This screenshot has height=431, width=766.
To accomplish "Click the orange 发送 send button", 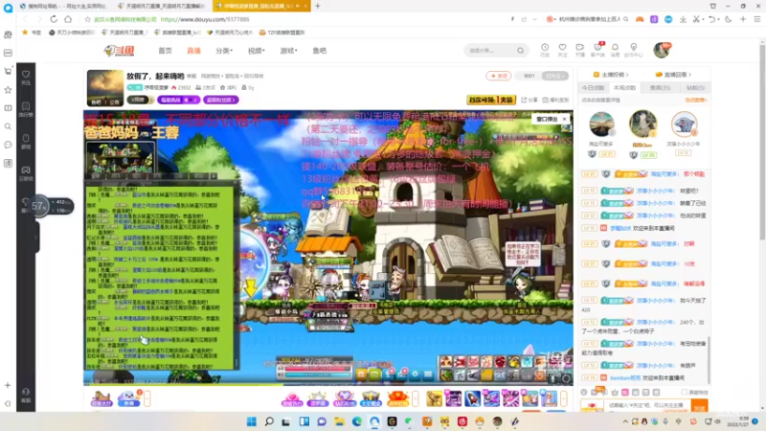I will click(700, 406).
